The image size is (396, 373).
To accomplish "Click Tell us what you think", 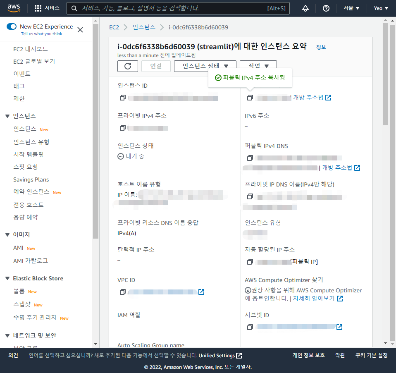I will [x=41, y=34].
